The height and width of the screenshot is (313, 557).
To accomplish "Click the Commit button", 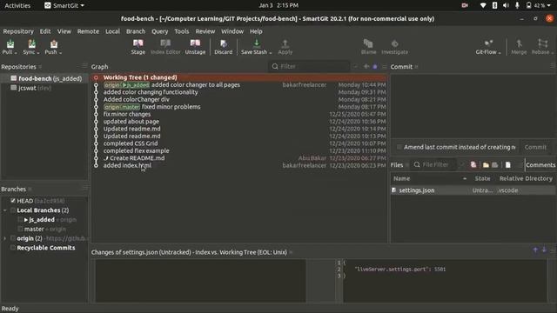I will [535, 147].
